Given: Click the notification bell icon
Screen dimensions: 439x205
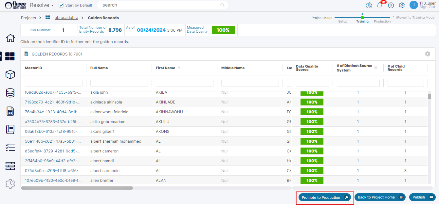Looking at the screenshot, I should [x=380, y=5].
